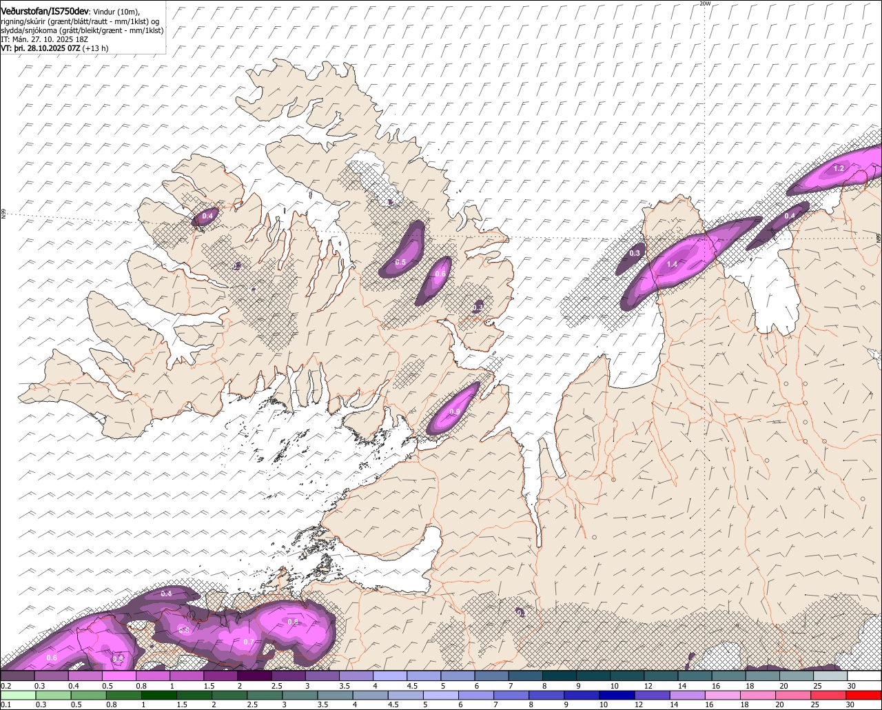Pick the purple-scale swatch starting at 0.4

point(85,676)
